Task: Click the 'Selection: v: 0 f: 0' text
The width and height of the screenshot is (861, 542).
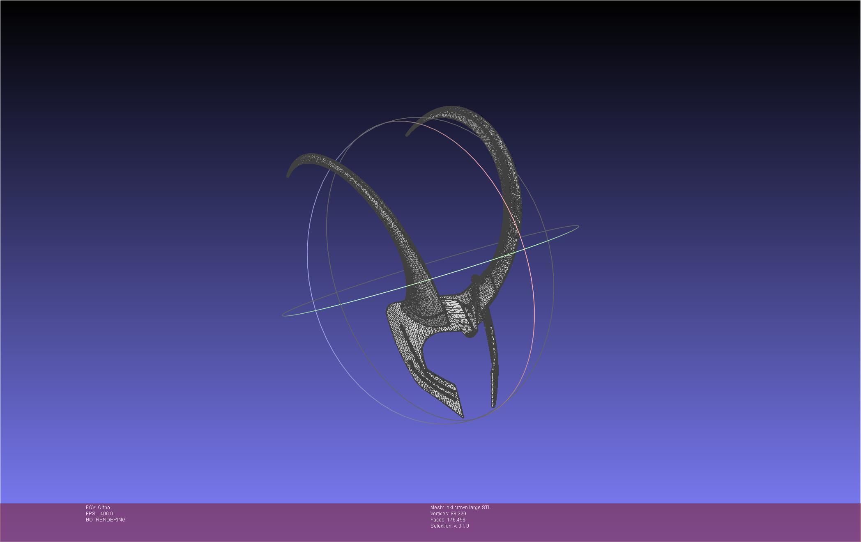Action: (x=449, y=526)
